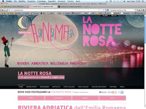Click the search field with comando stamp
Image resolution: width=146 pixels, height=109 pixels.
coord(121,10)
